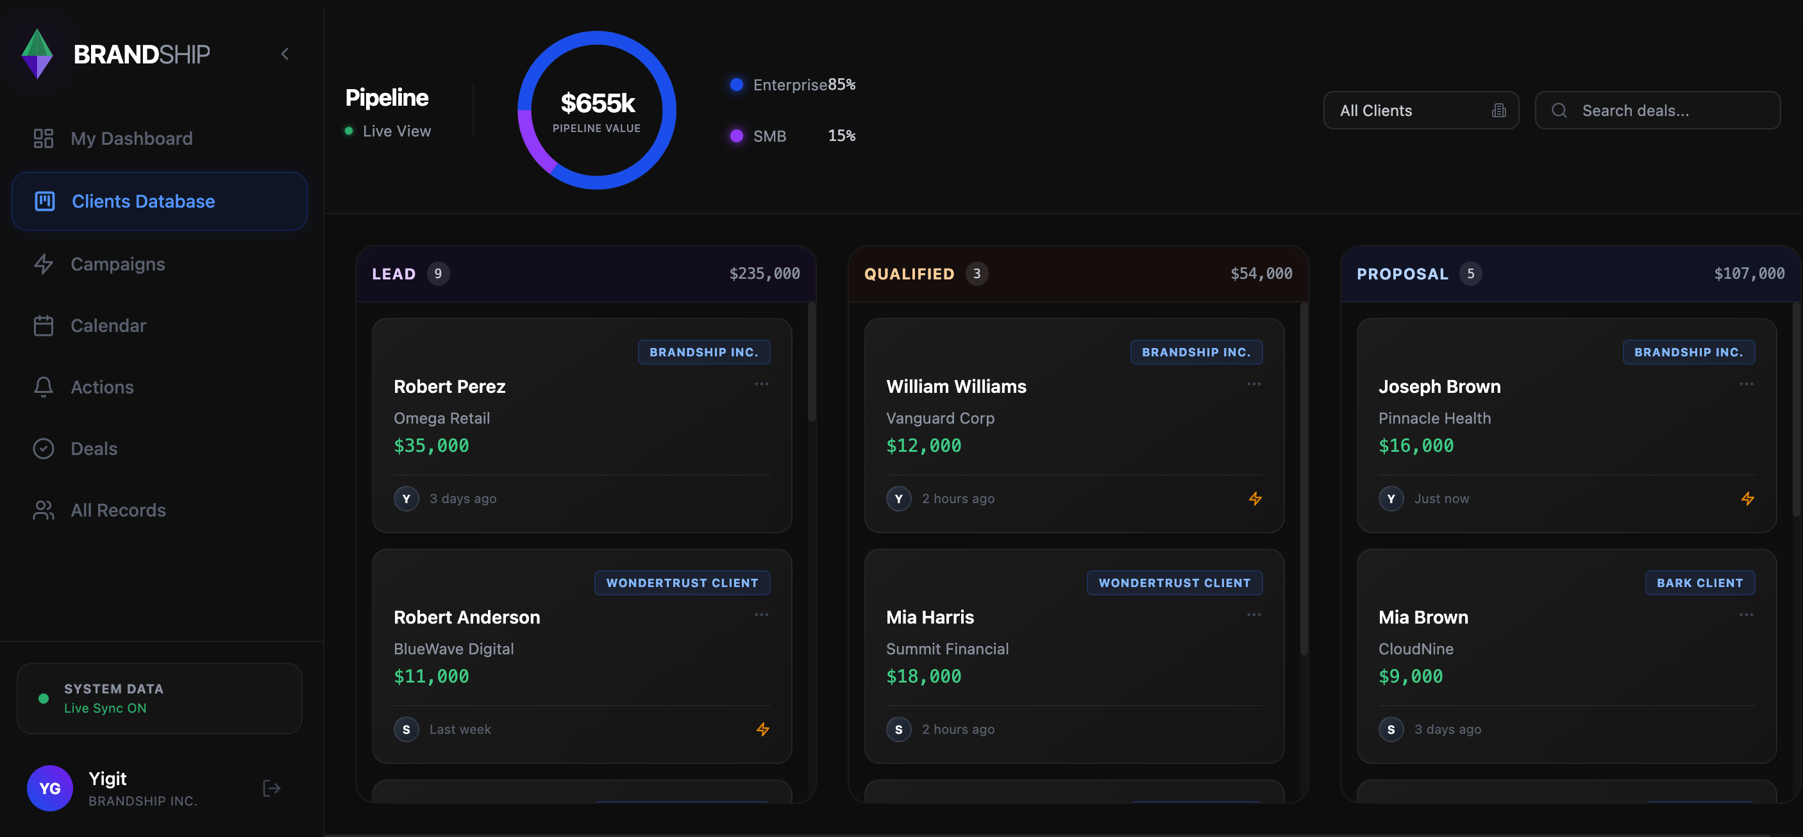Toggle the SMB segment legend dot

736,136
